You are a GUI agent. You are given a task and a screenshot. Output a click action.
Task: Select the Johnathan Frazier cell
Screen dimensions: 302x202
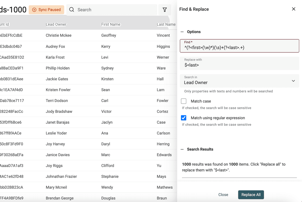[61, 177]
